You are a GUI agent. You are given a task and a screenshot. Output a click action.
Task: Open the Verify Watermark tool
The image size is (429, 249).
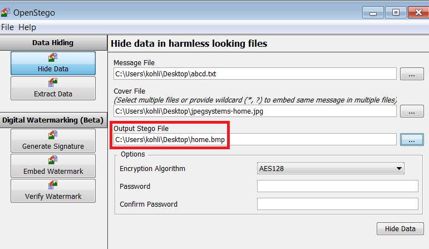point(53,191)
